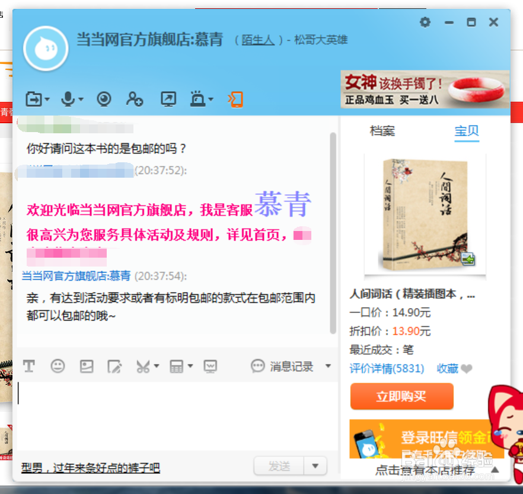Click the 人间词话 book thumbnail
This screenshot has height=494, width=523.
click(425, 215)
